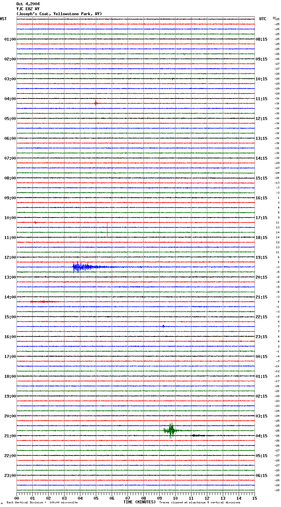
Task: Click the 03:15 UTC time label
Action: (261, 416)
